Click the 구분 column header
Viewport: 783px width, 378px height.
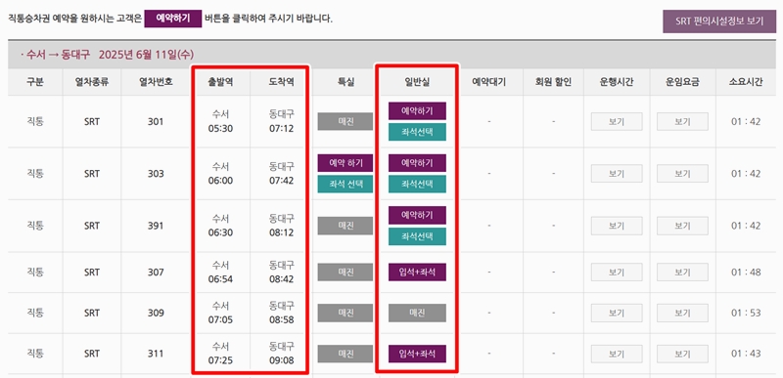(x=35, y=82)
